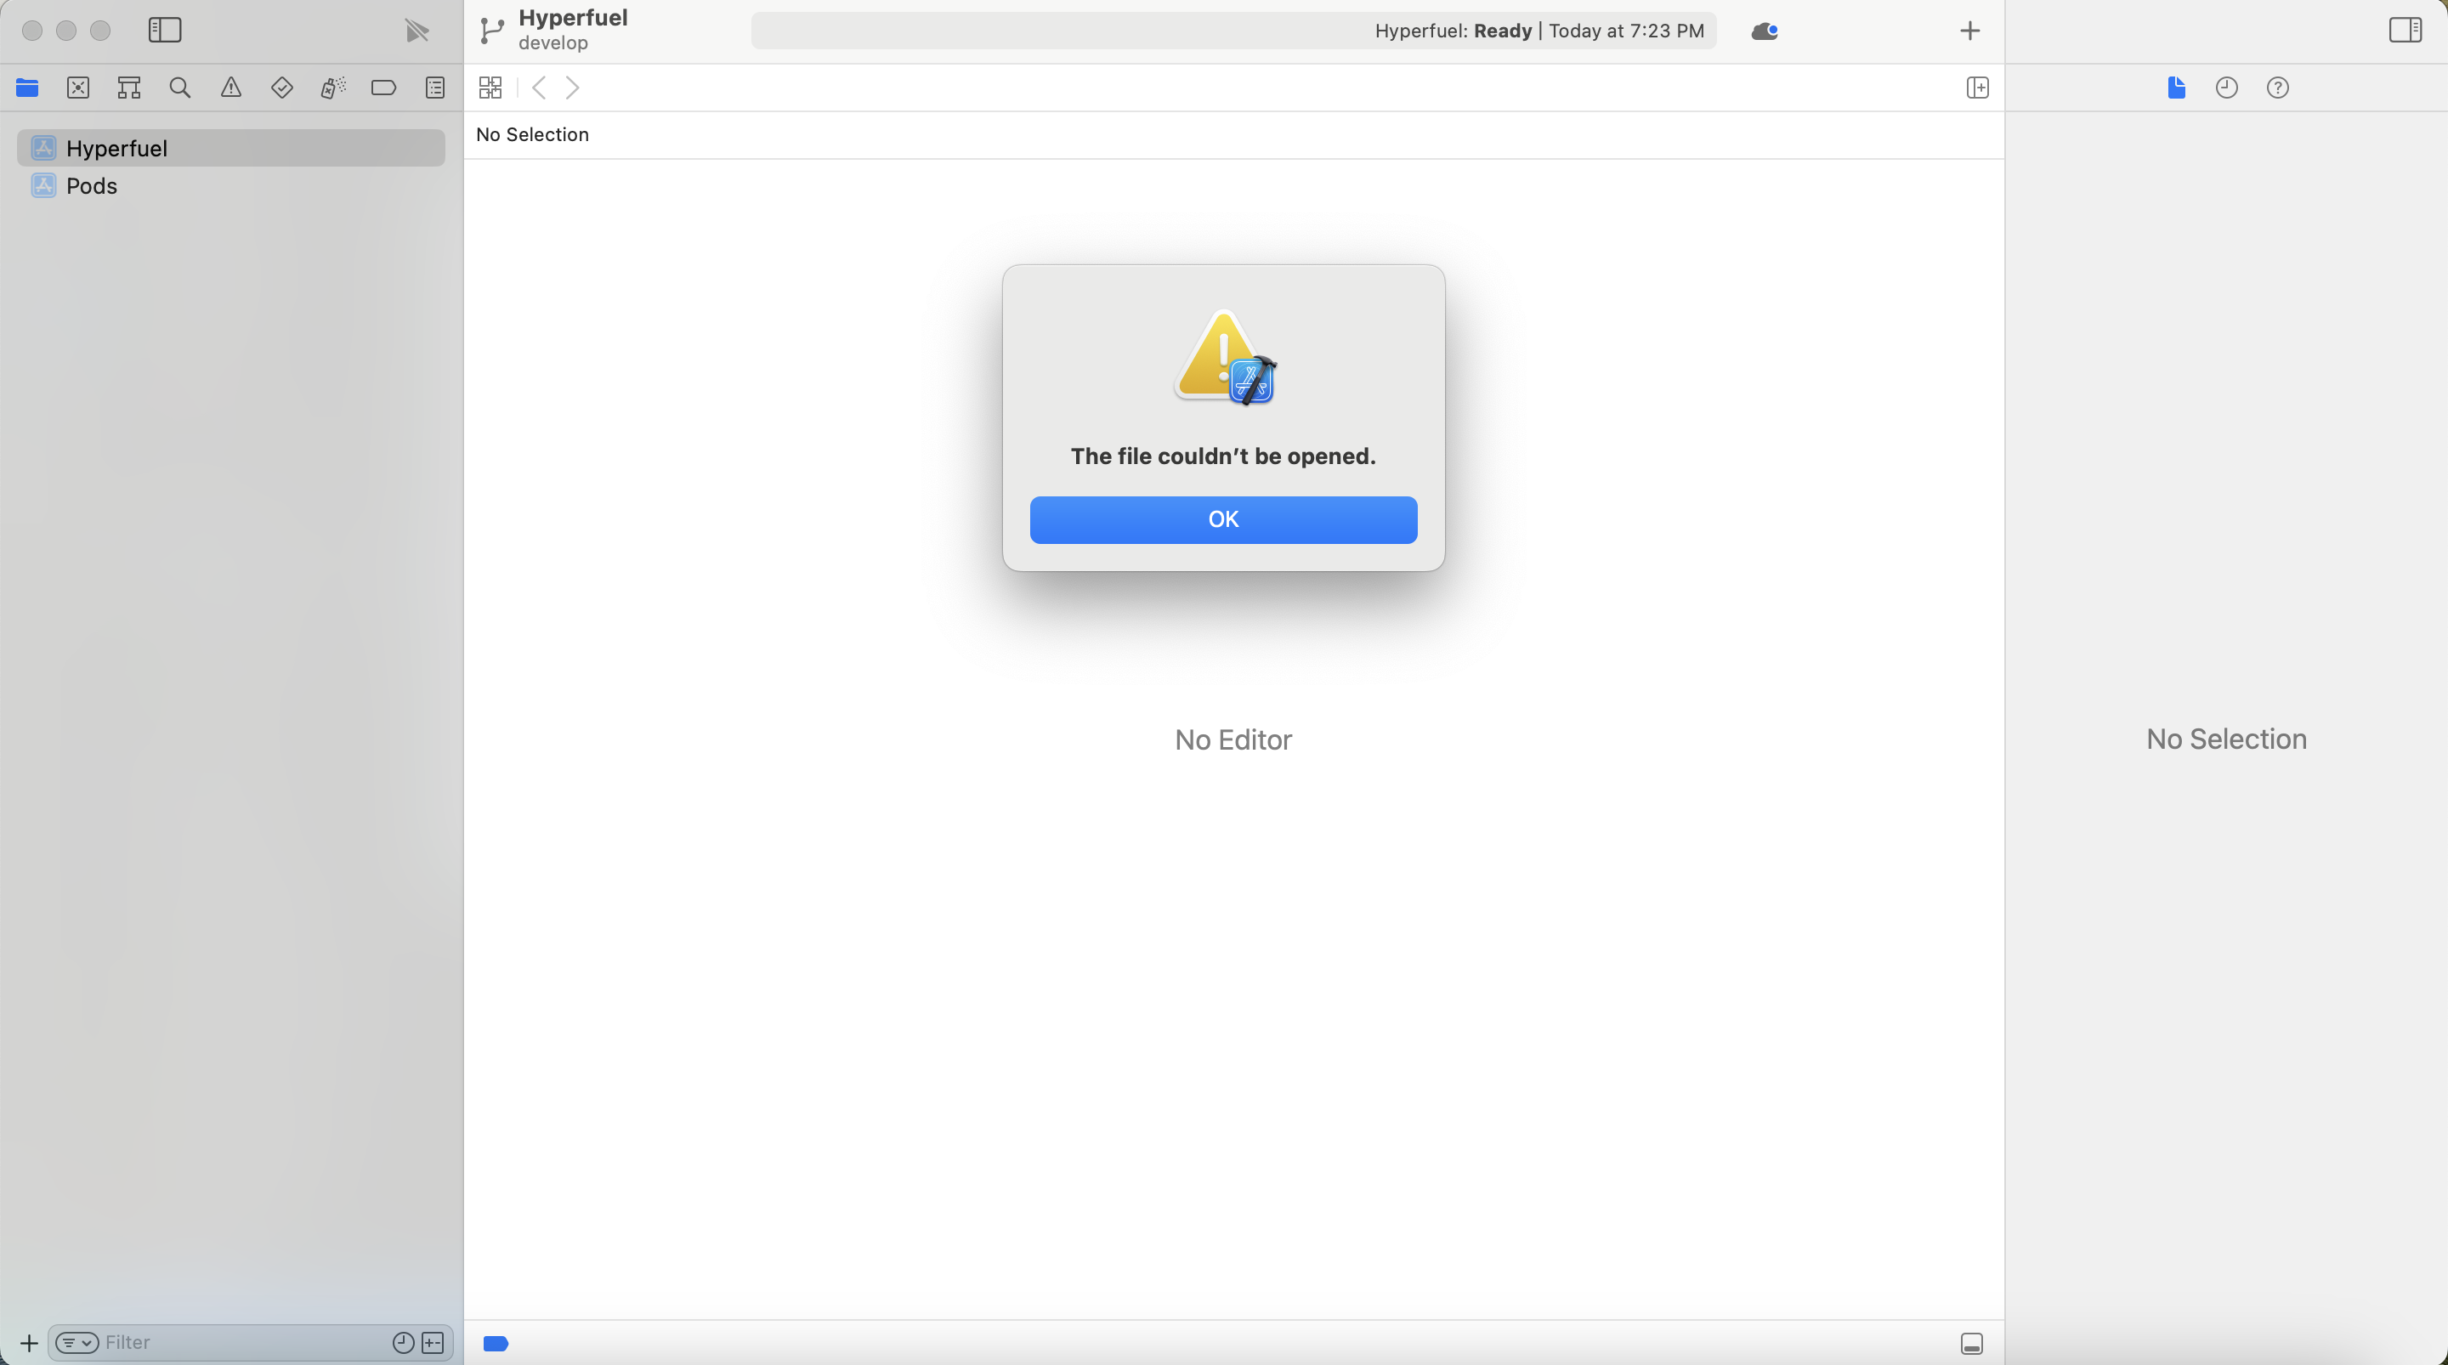The height and width of the screenshot is (1365, 2448).
Task: Open the Test navigator diamond tab
Action: pos(281,88)
